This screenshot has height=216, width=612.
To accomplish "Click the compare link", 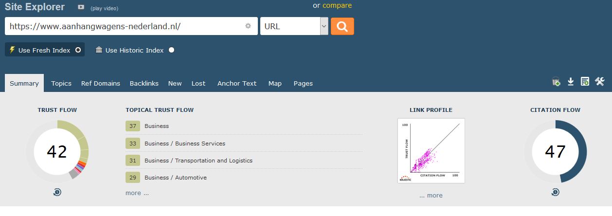I will tap(337, 5).
